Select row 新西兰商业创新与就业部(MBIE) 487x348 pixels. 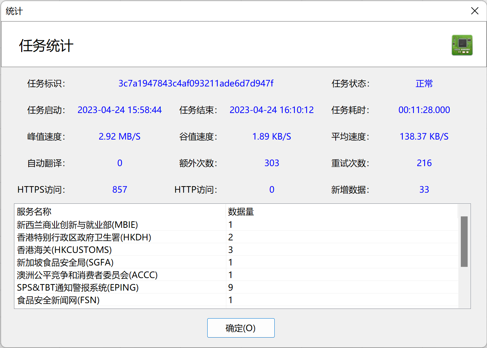[236, 225]
